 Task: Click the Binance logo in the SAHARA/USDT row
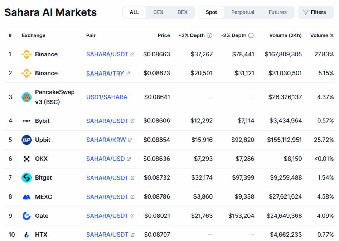coord(26,54)
